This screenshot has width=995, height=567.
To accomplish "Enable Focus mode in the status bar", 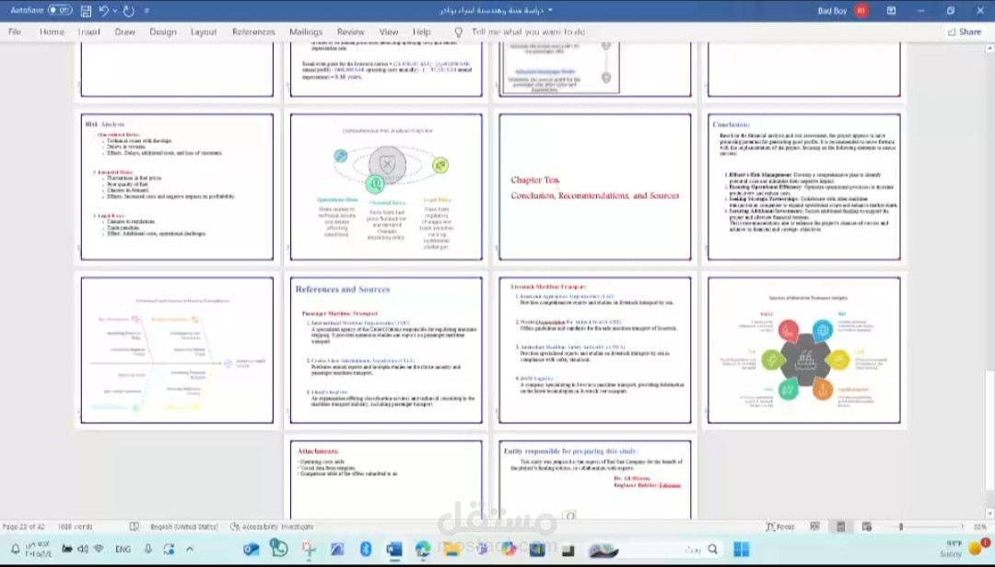I will click(x=780, y=526).
